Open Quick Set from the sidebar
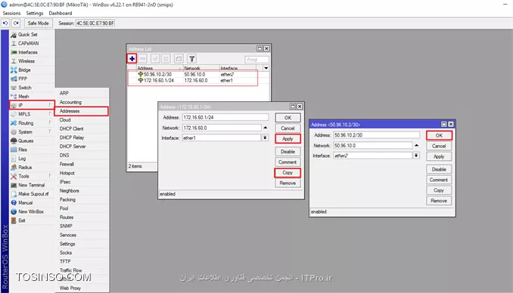 pyautogui.click(x=27, y=35)
